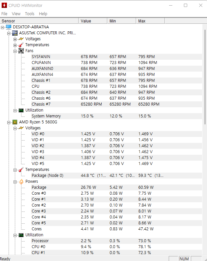Collapse the Ryzen Utilization node
Viewport: 207px width, 261px height.
coord(15,235)
